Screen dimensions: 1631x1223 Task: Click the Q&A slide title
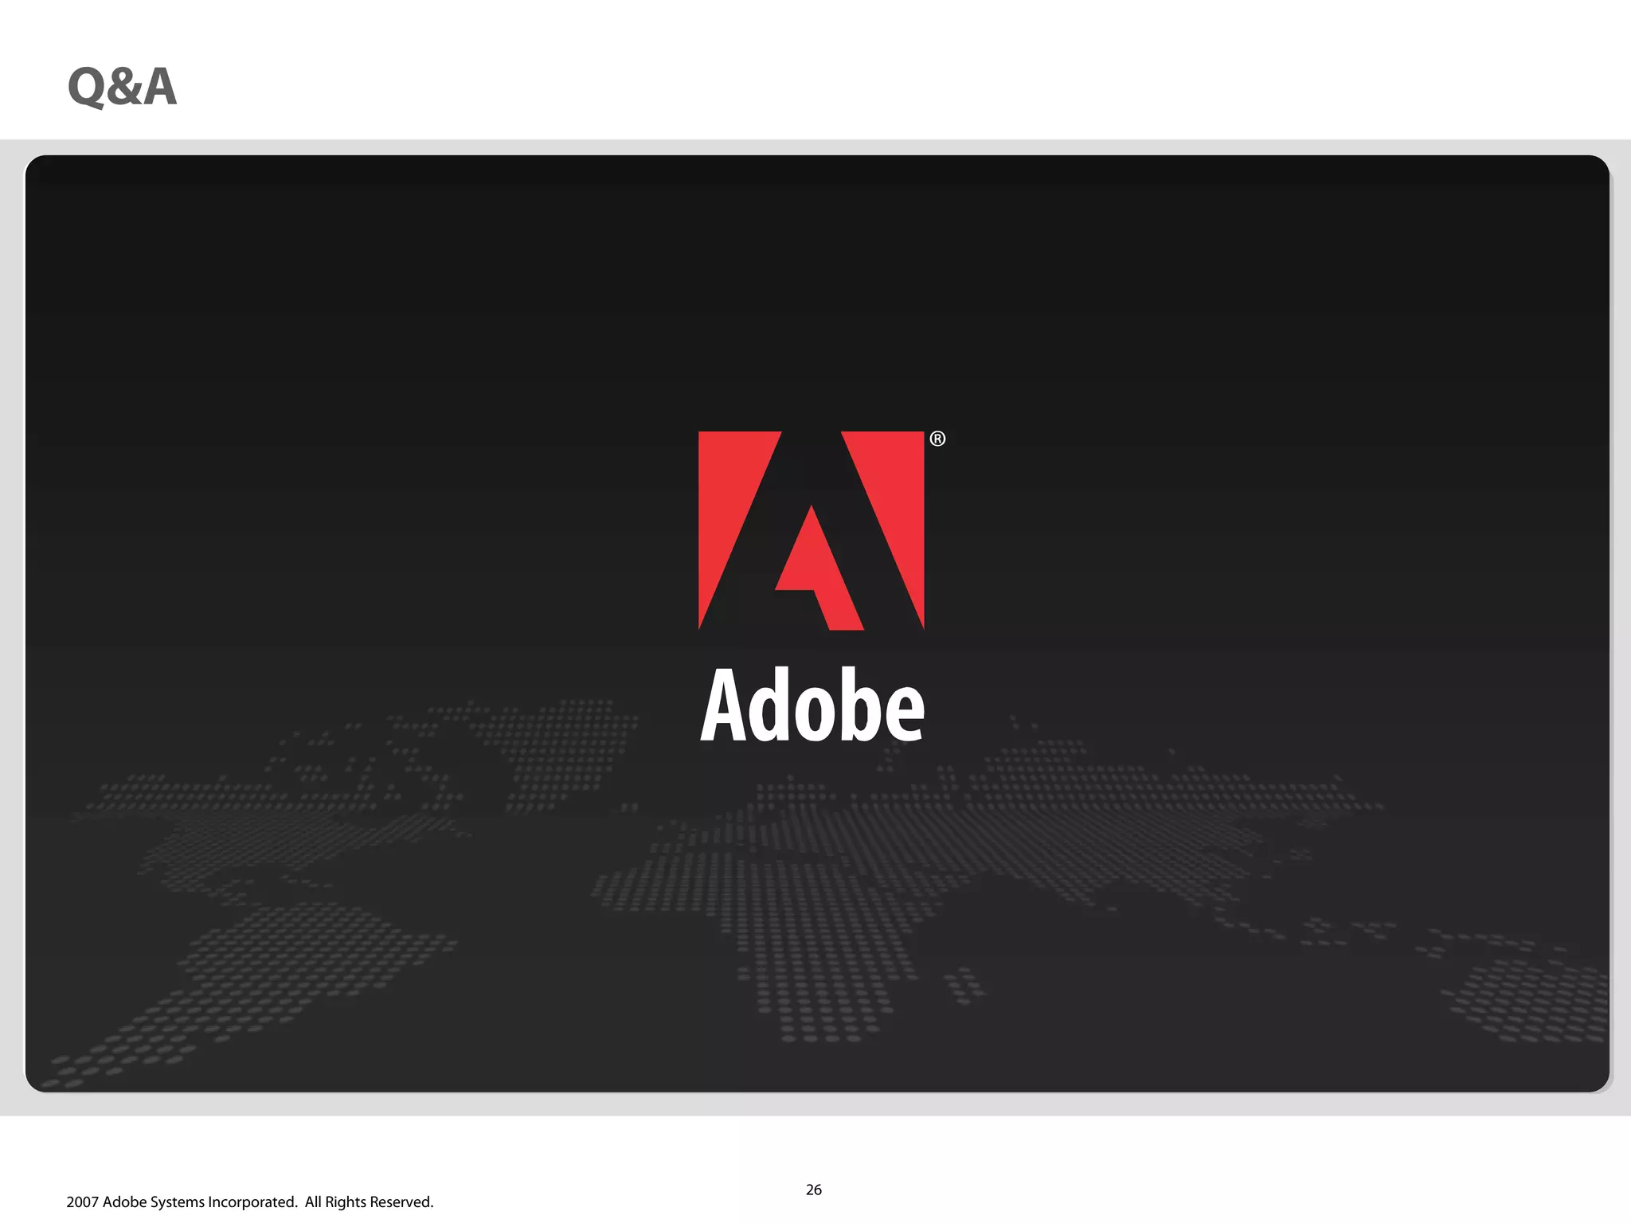click(x=122, y=86)
